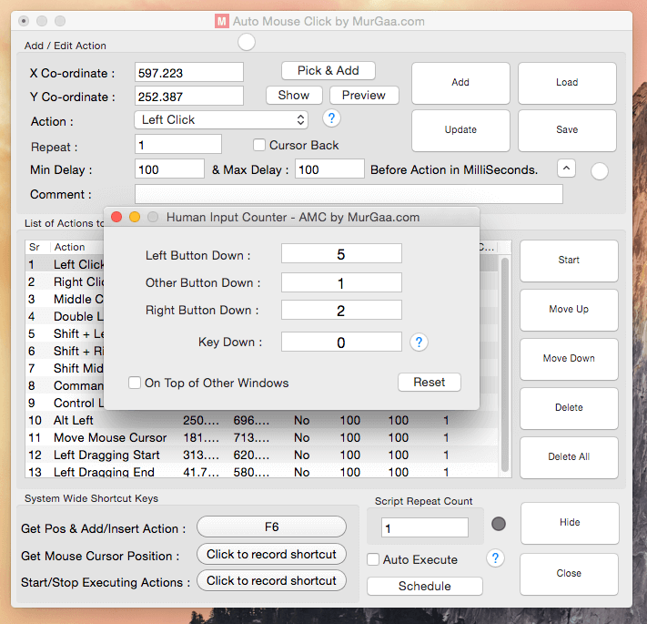Click the Action column header
The height and width of the screenshot is (624, 647).
click(77, 247)
